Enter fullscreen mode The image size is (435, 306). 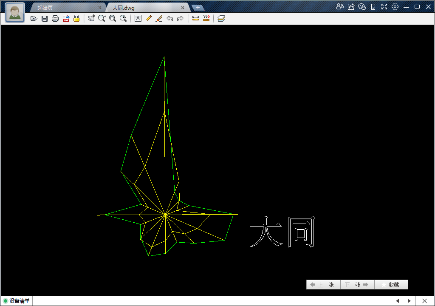[384, 7]
